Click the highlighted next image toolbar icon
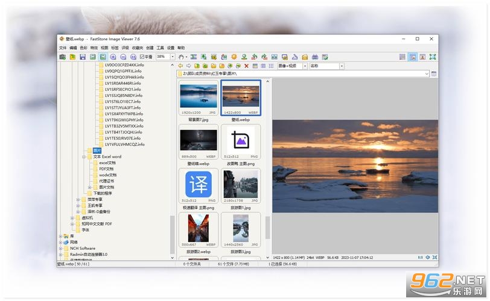 tap(103, 57)
